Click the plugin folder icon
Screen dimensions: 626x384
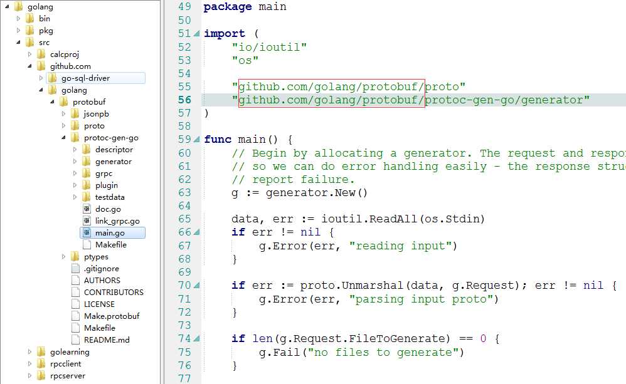tap(86, 185)
